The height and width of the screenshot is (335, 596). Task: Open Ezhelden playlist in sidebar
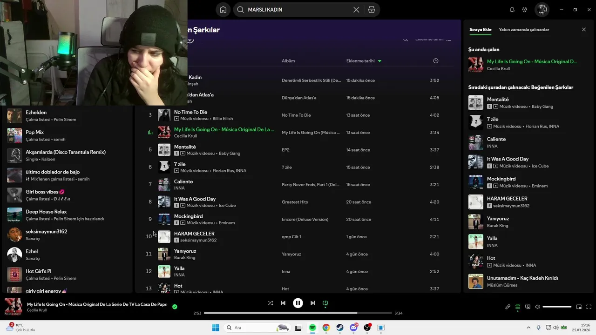coord(68,116)
